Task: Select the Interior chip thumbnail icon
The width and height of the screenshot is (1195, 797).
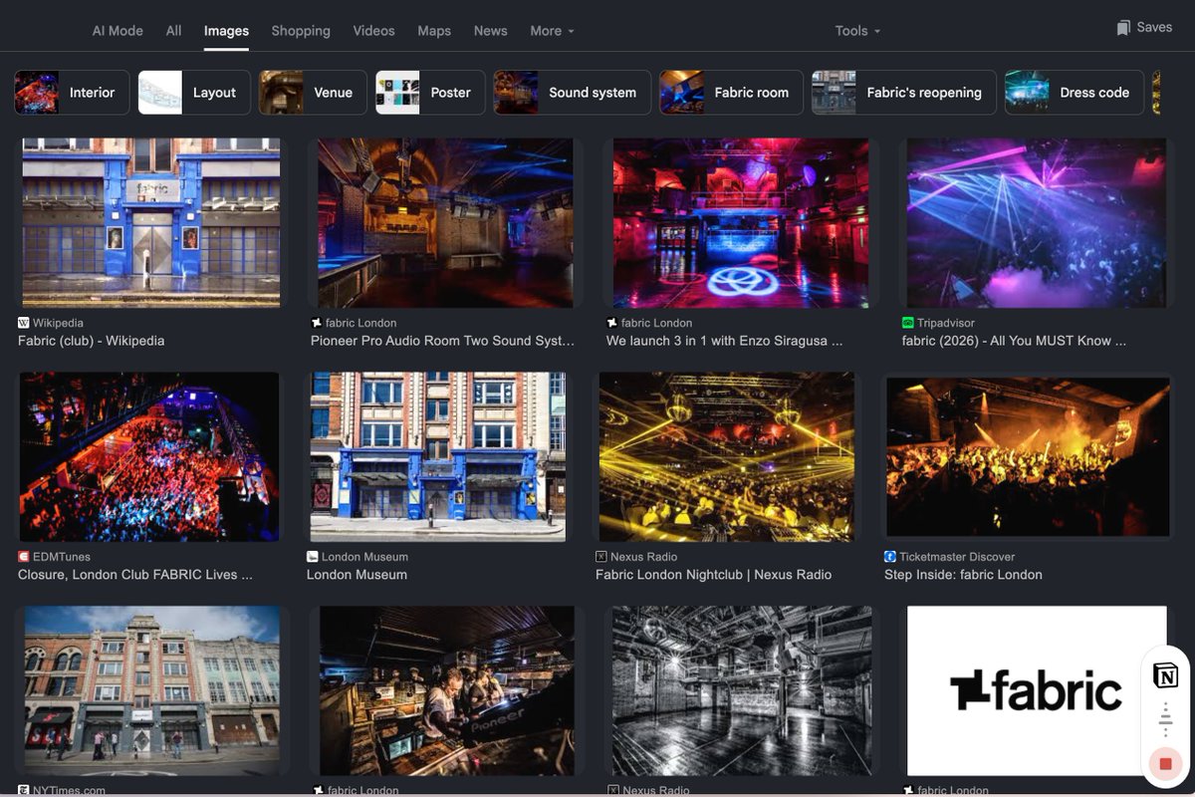Action: pos(37,93)
